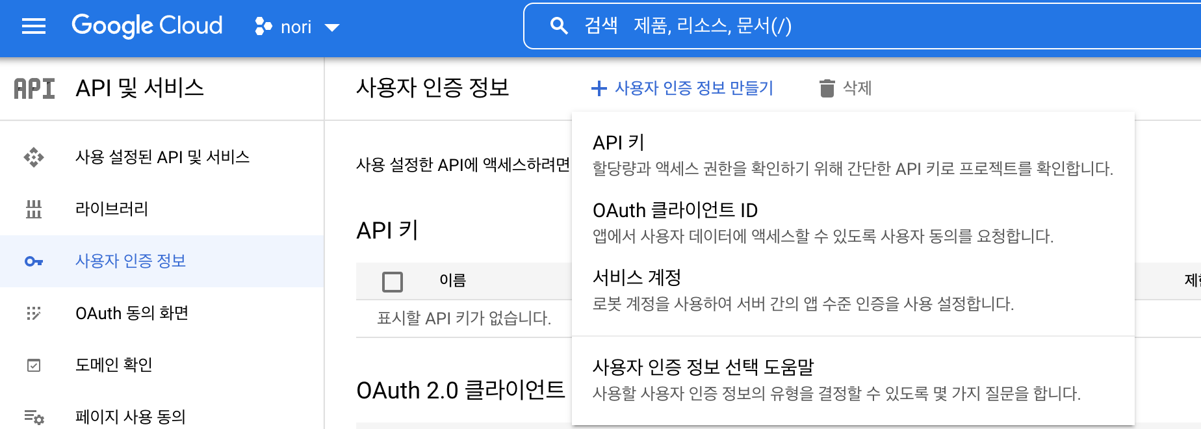Screen dimensions: 1201x429
Task: Click the plus icon for creating credentials
Action: pyautogui.click(x=599, y=88)
